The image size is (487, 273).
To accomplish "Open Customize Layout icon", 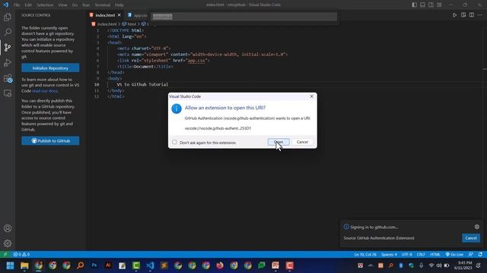I will [439, 5].
